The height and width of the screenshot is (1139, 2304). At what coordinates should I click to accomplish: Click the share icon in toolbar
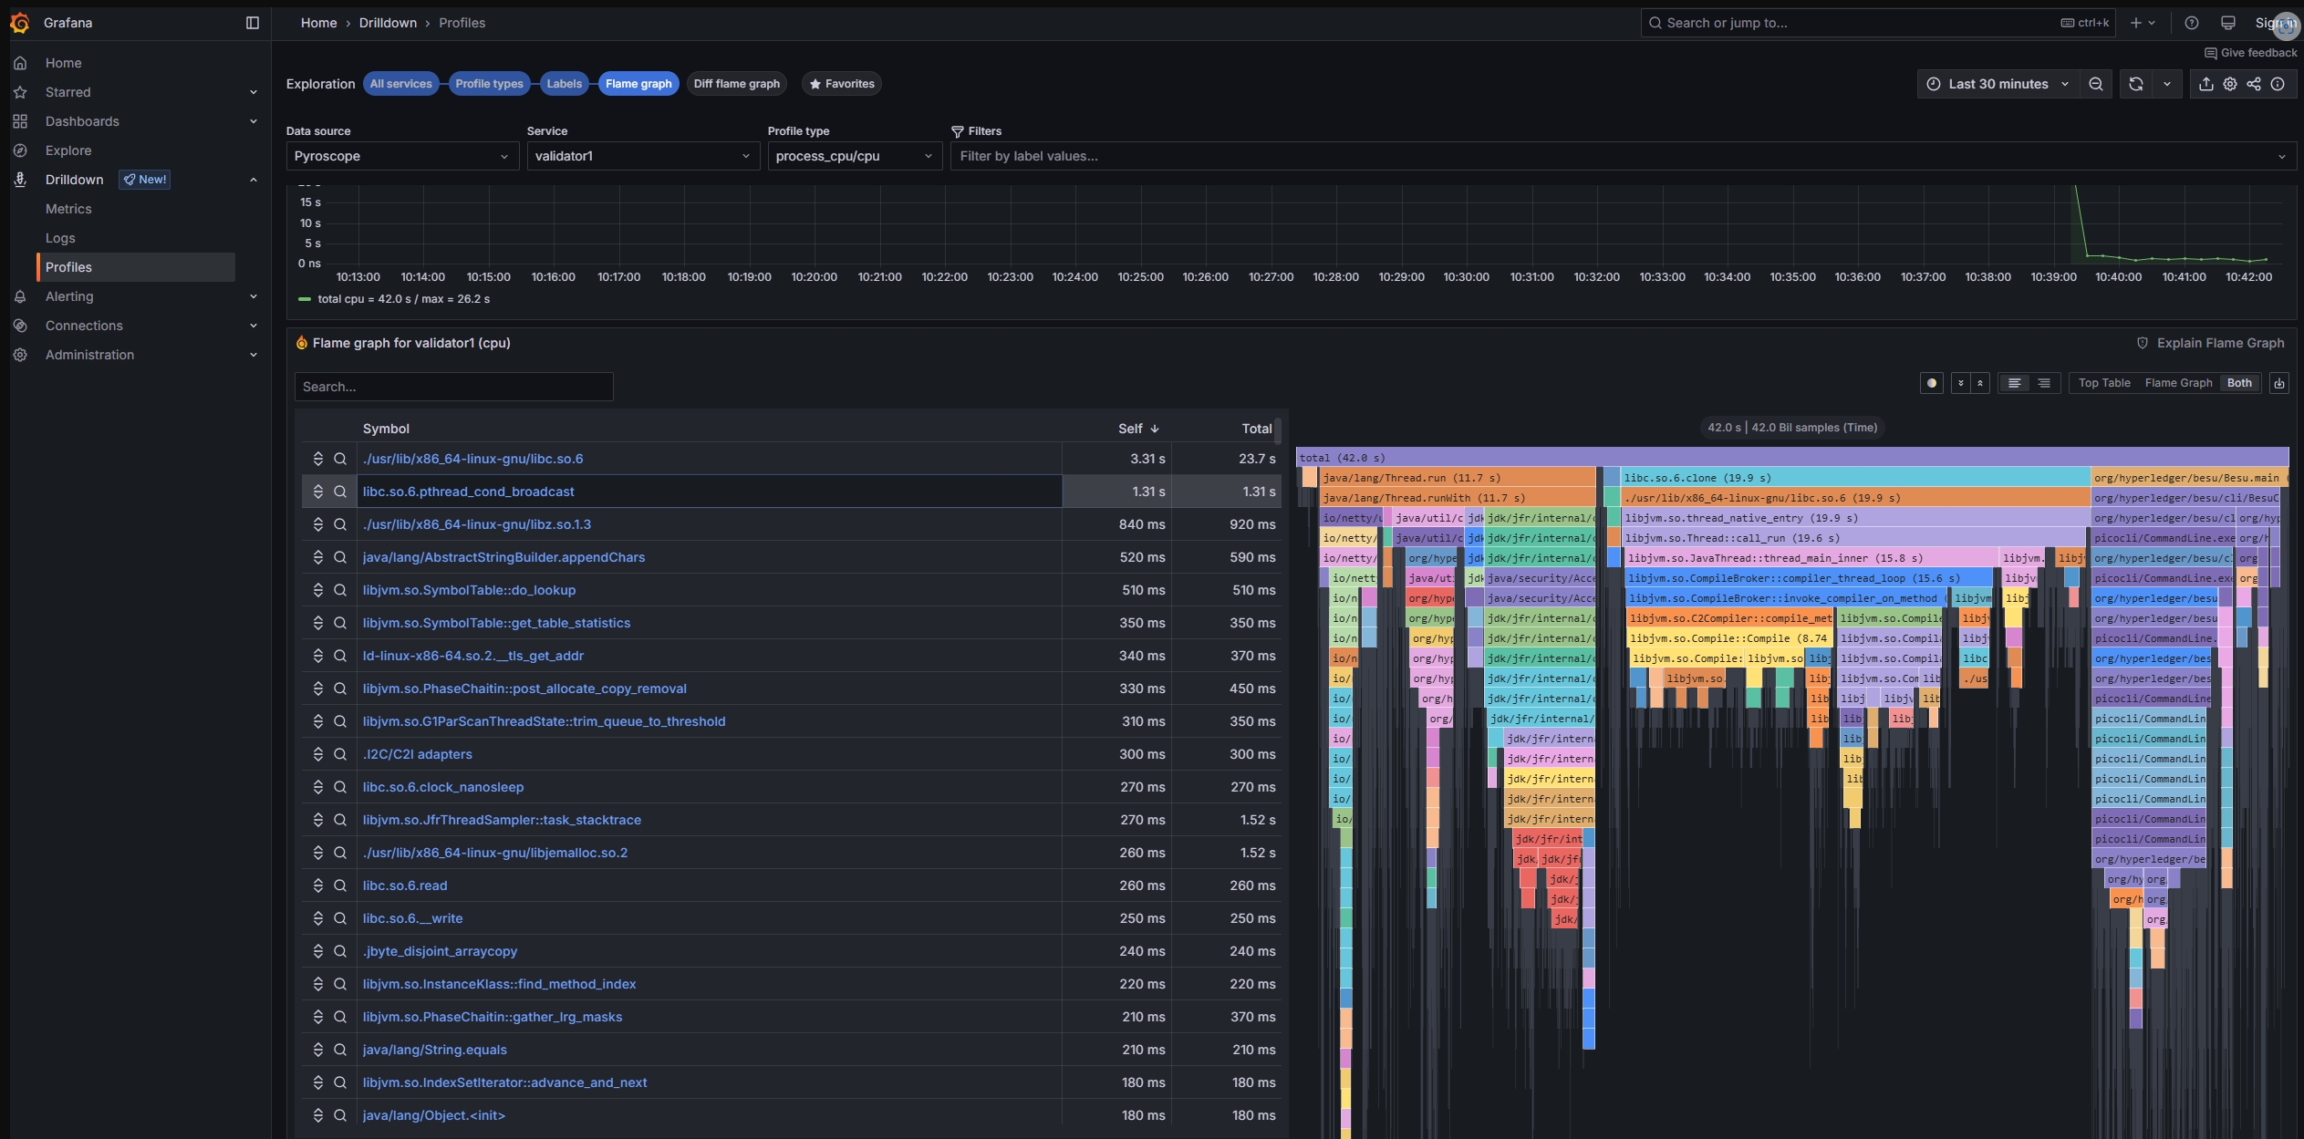(x=2254, y=84)
